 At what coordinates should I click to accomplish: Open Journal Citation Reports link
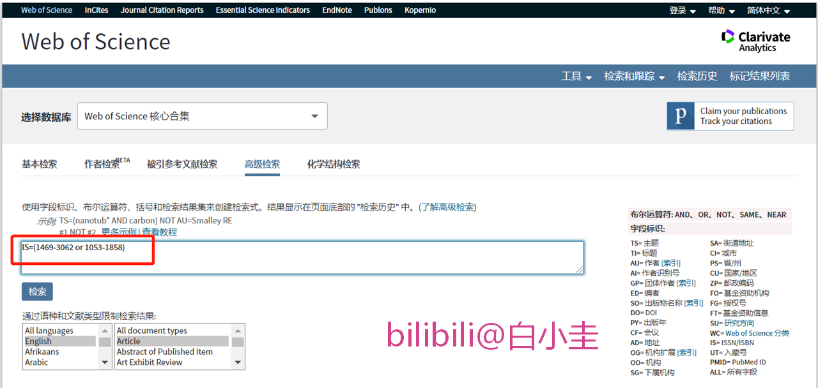[162, 10]
